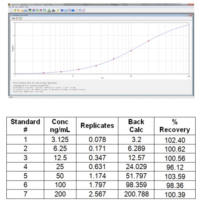Click the dark printer-like instrument icon

pyautogui.click(x=53, y=10)
